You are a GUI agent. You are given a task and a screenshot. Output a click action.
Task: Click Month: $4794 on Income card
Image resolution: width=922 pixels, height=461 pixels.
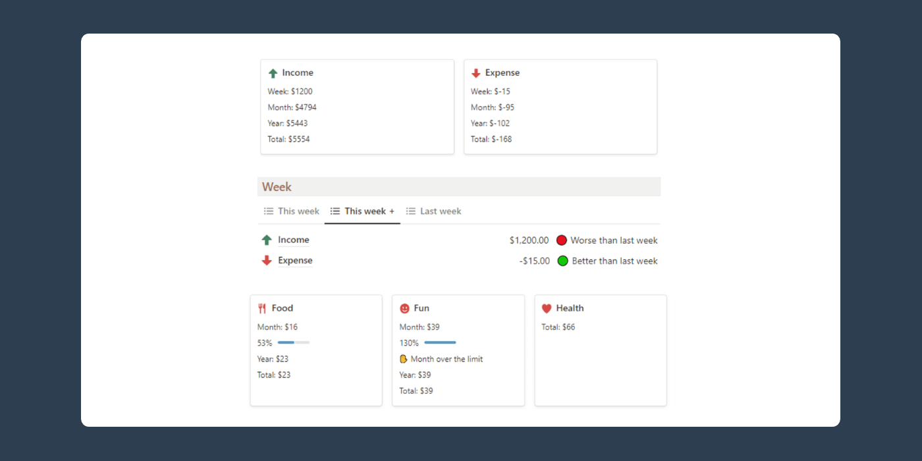coord(292,107)
